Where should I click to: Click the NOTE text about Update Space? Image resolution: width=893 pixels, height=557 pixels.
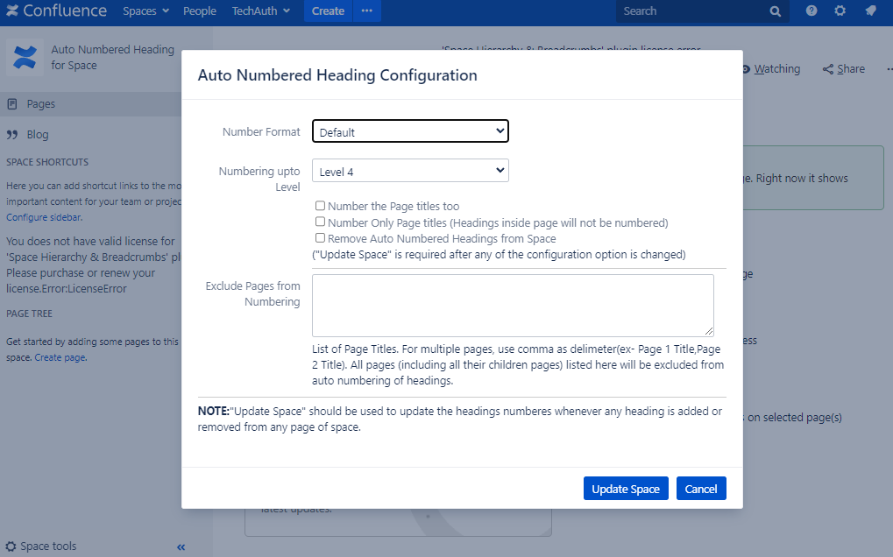click(460, 419)
